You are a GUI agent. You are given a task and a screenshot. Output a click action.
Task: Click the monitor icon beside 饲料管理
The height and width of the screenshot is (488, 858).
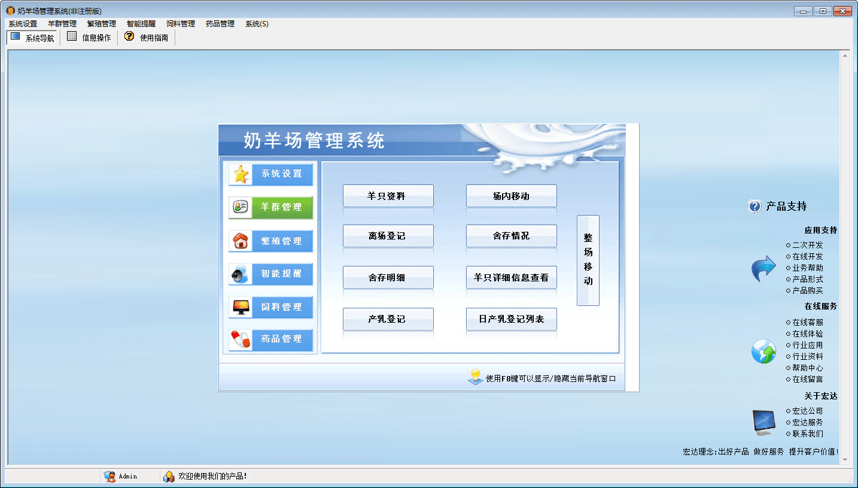tap(241, 307)
